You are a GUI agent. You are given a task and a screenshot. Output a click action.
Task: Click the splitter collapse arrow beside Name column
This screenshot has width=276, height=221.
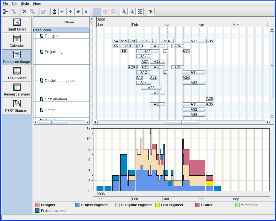(91, 19)
